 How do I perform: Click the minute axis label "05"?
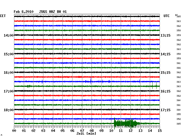[62, 130]
